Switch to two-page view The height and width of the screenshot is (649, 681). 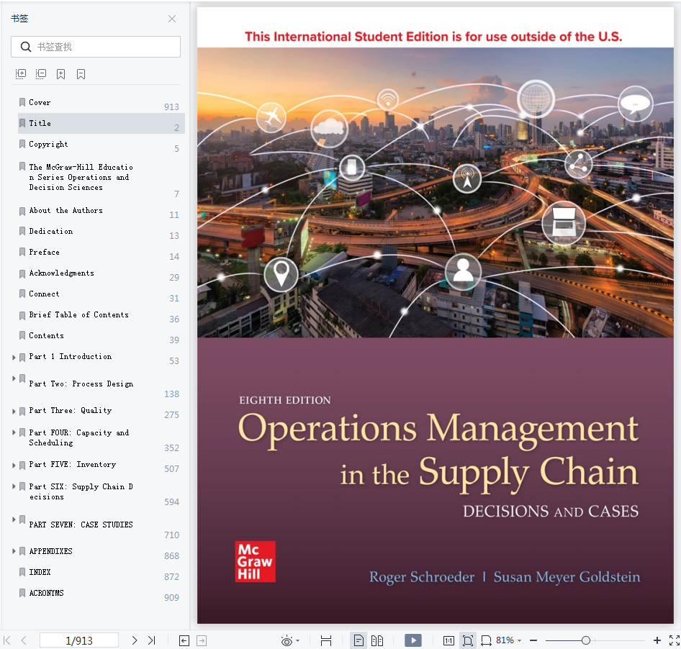(x=377, y=640)
